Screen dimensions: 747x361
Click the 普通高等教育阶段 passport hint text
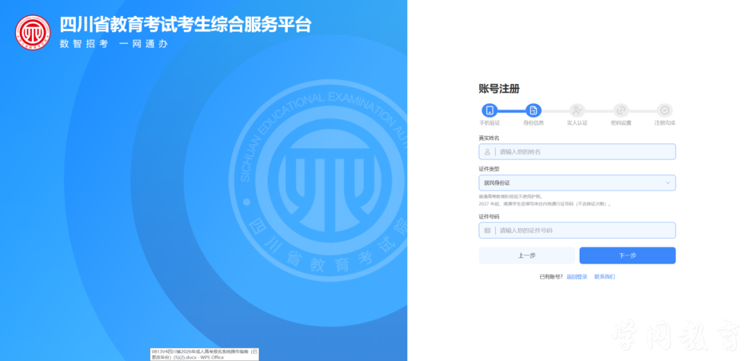coord(510,197)
